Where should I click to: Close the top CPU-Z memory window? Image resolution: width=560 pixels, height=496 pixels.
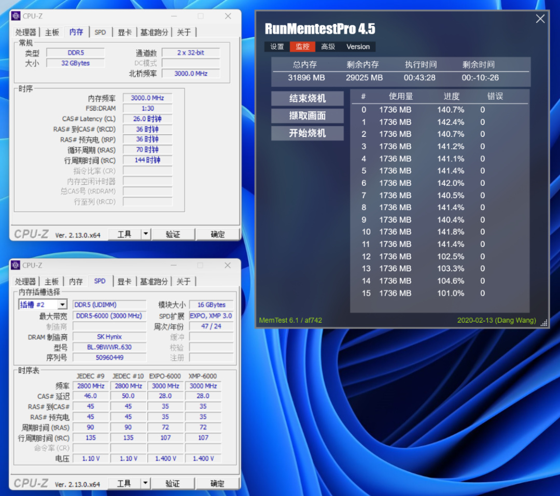point(228,16)
